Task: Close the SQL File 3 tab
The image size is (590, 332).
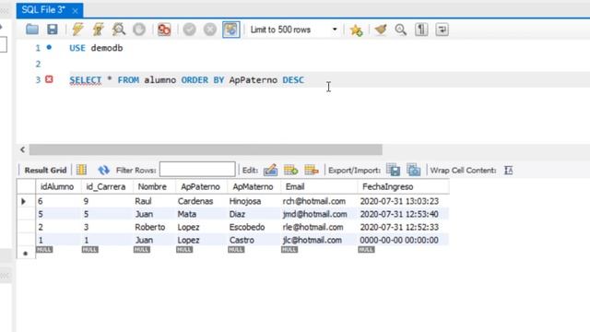Action: 75,11
